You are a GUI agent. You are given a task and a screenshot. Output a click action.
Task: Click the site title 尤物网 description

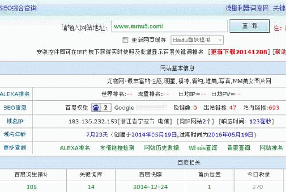coord(189,81)
